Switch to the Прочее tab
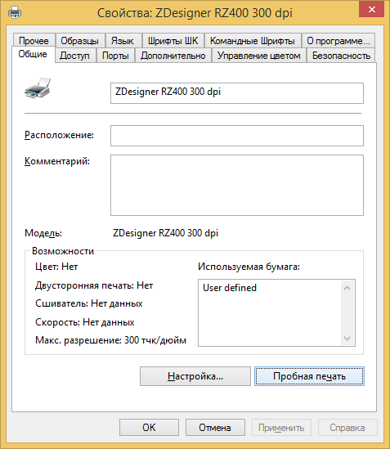 pyautogui.click(x=34, y=41)
